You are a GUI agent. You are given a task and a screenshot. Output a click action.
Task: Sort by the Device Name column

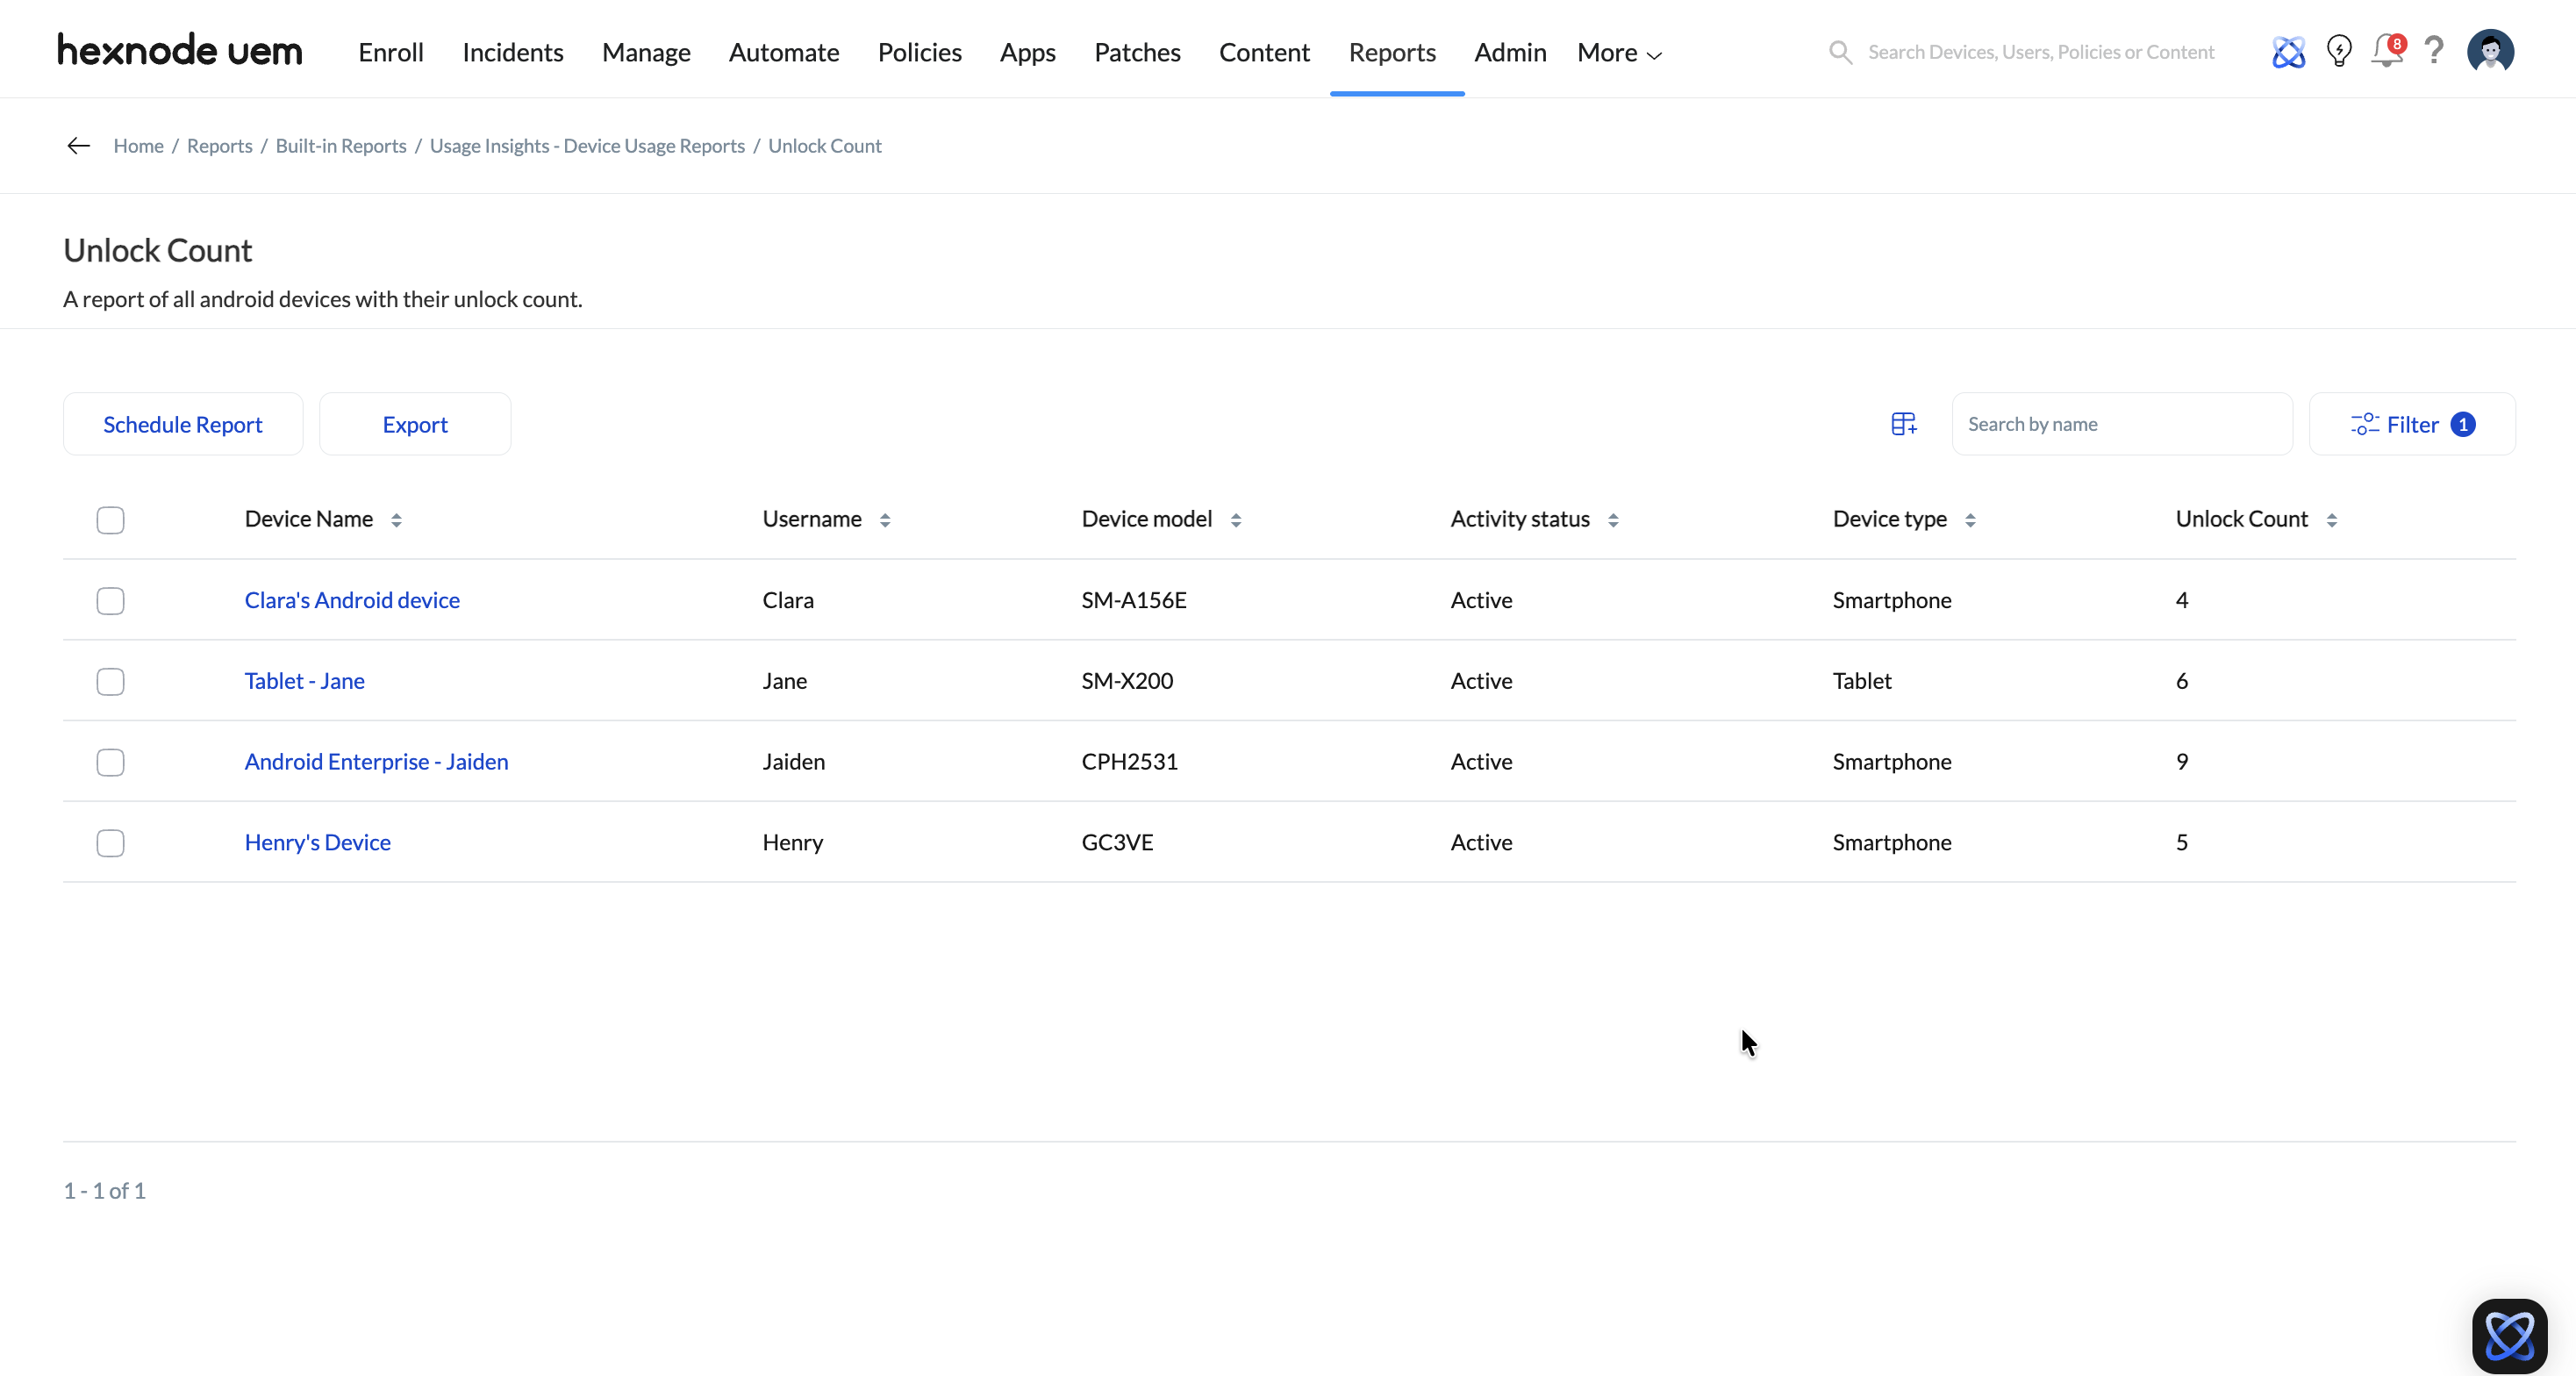tap(396, 520)
